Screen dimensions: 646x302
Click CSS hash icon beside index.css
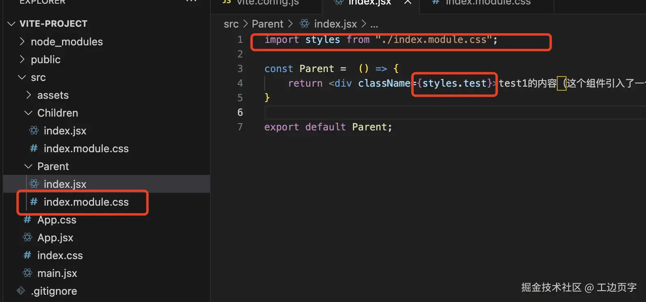tap(28, 255)
